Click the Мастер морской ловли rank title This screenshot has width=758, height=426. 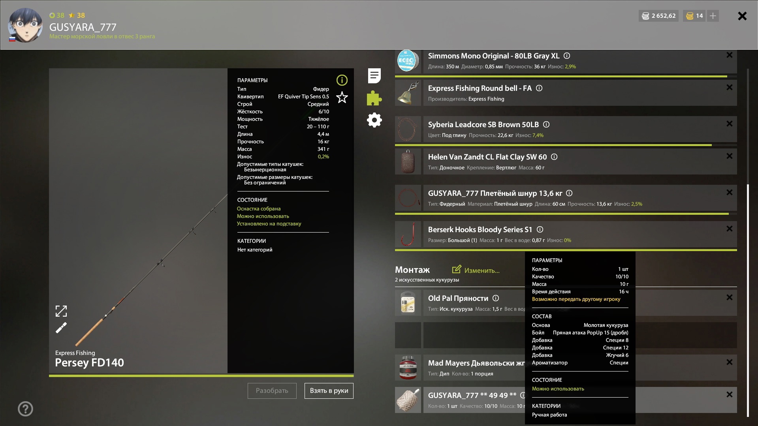(x=102, y=36)
